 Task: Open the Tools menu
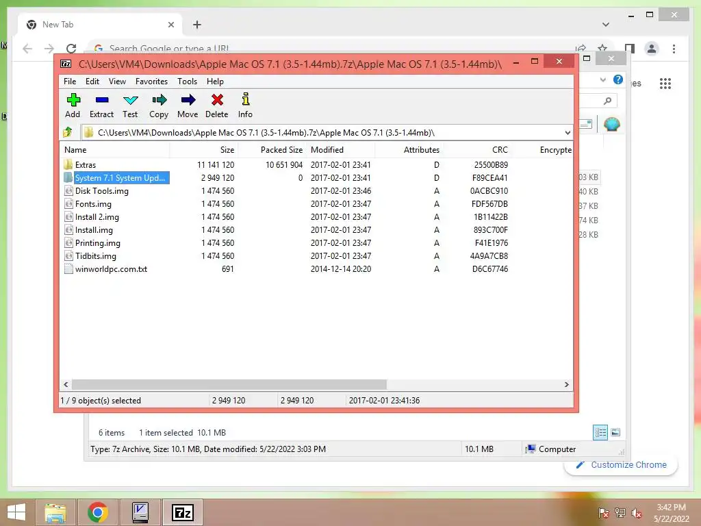[187, 82]
